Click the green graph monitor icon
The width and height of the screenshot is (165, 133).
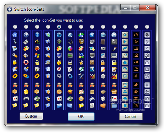70,56
